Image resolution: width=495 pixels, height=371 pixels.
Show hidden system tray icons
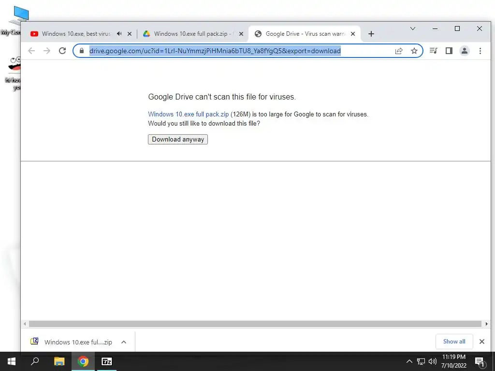click(x=409, y=361)
